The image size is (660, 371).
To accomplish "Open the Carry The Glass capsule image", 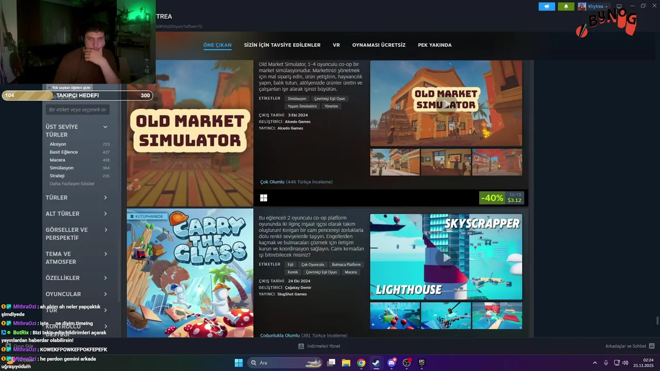I will click(190, 273).
